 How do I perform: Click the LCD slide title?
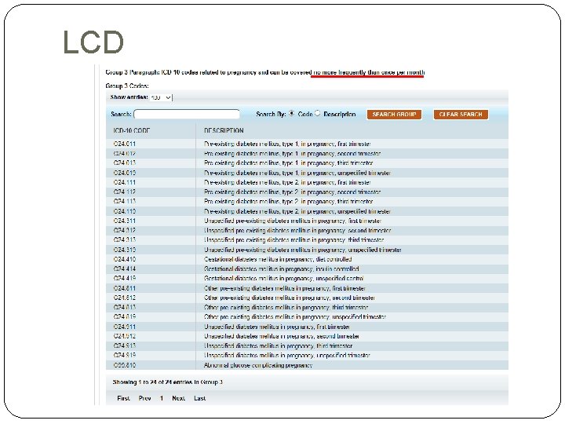[x=93, y=42]
